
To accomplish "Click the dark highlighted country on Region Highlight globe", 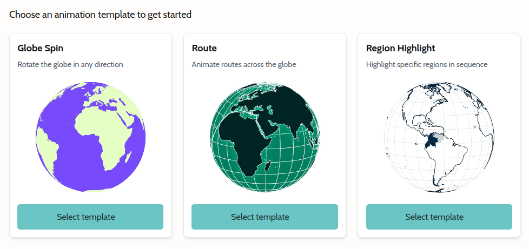I will click(432, 143).
